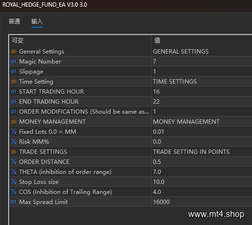Viewport: 252px width, 225px height.
Task: Edit the END TRADING HOUR value 22
Action: tap(202, 102)
